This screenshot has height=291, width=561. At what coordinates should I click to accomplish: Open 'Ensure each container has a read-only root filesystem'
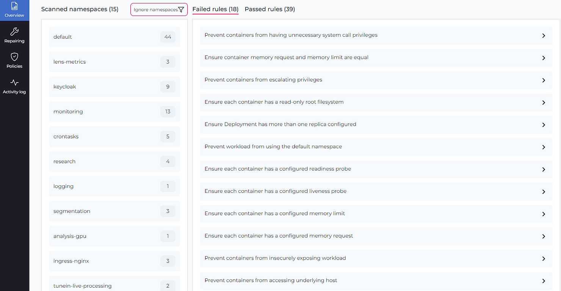coord(274,102)
